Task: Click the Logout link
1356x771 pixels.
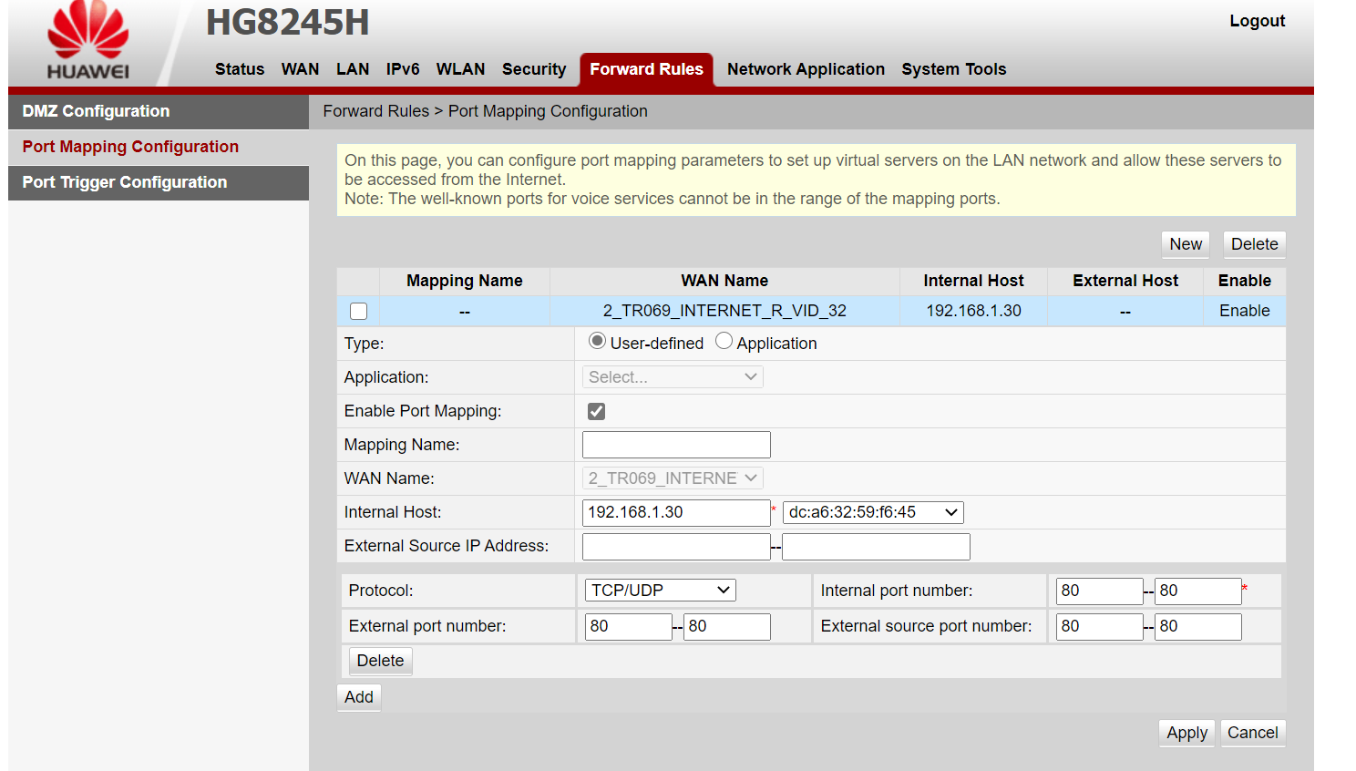Action: [1257, 21]
